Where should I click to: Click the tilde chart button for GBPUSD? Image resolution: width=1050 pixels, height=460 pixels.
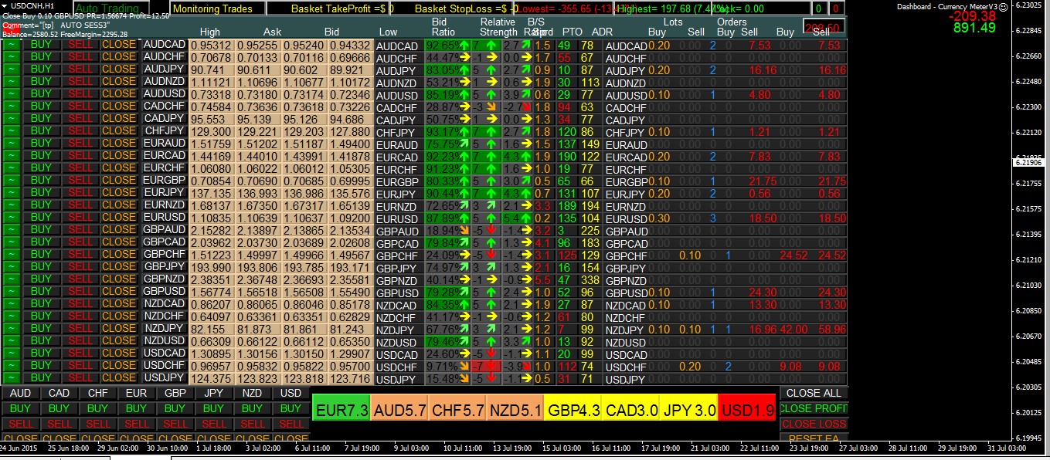pos(12,292)
